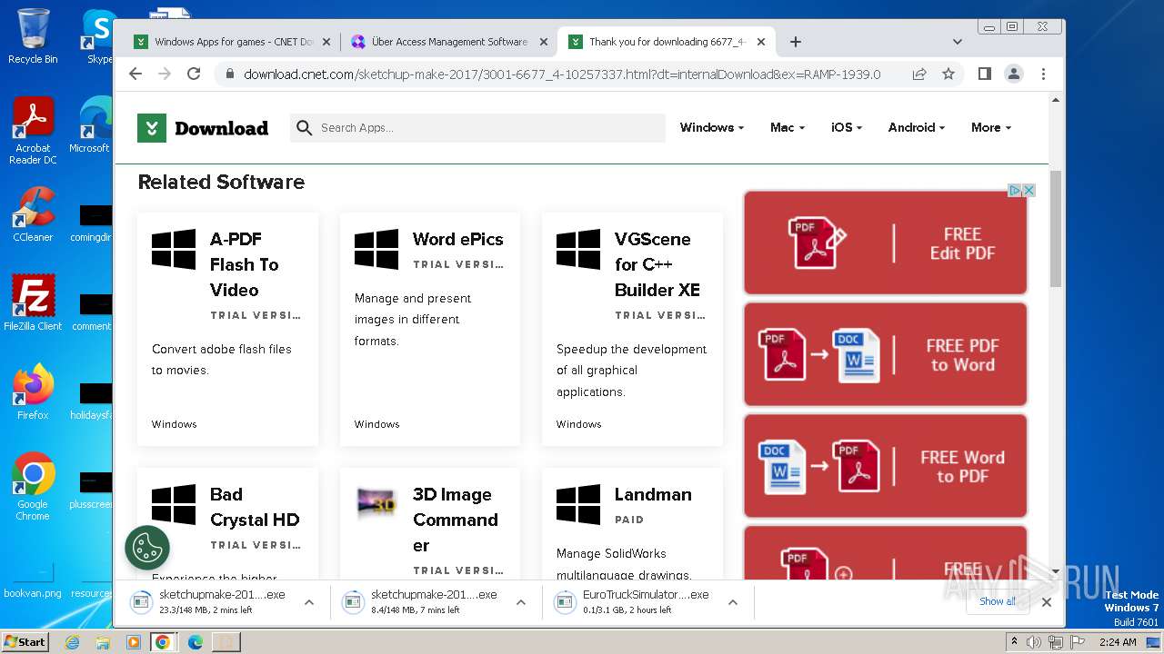Open Firefox desktop shortcut

coord(33,392)
